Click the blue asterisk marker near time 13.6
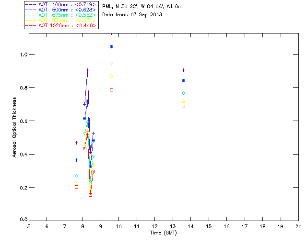Viewport: 307px width, 245px height. (183, 81)
